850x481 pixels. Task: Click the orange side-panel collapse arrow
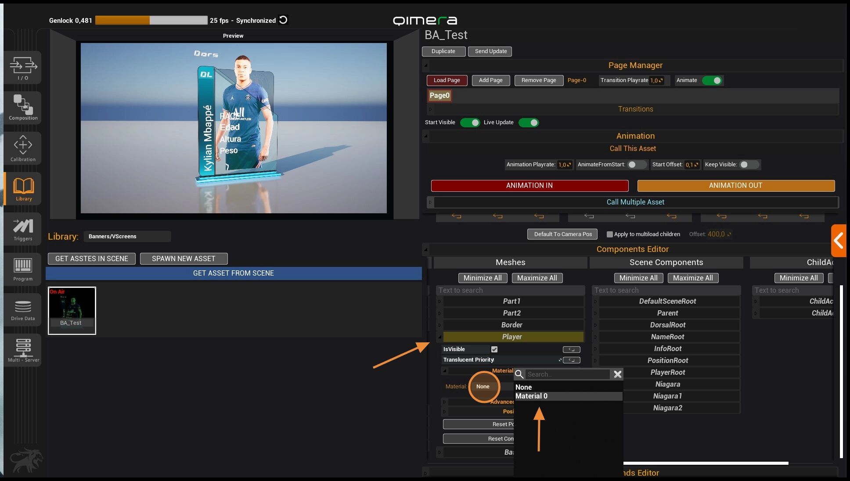[x=839, y=240]
